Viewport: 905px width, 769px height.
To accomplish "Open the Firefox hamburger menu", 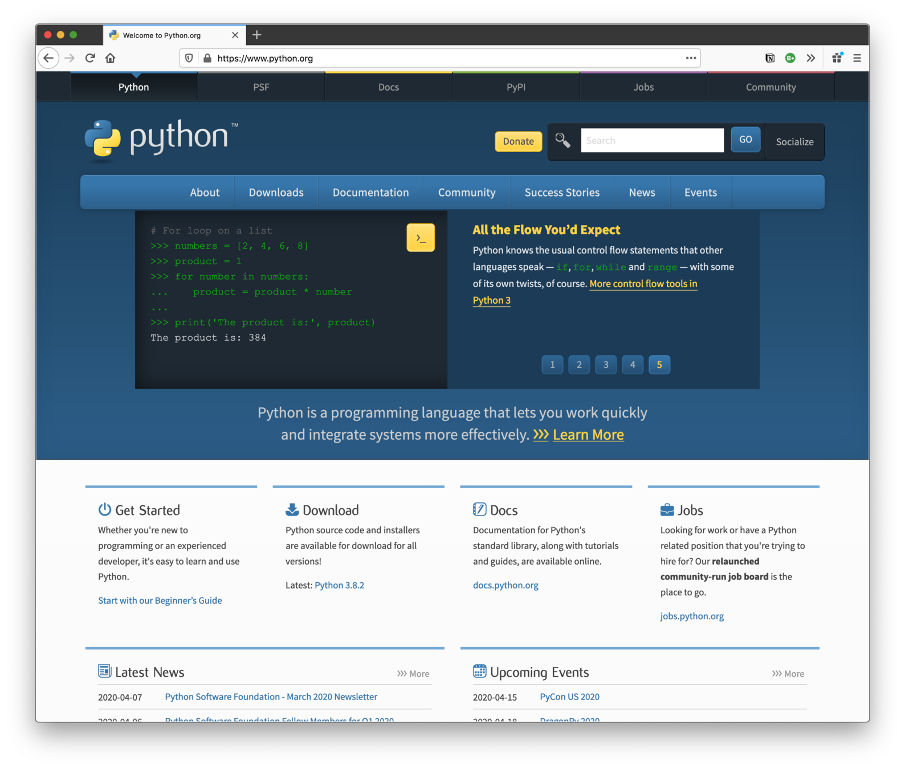I will point(857,58).
